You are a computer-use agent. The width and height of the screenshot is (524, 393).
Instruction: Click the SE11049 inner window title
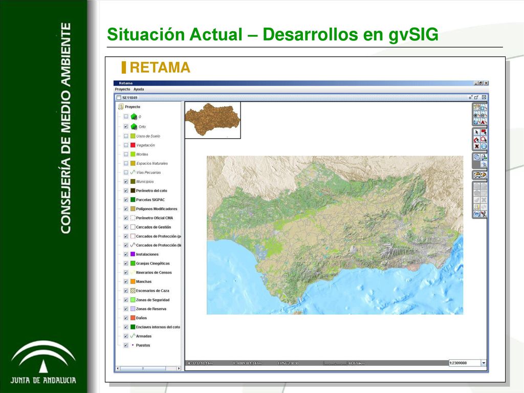129,98
